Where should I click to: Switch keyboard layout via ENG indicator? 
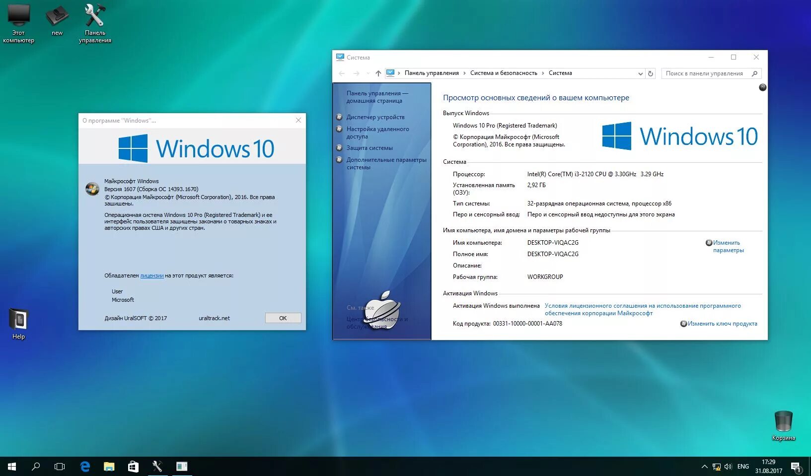pos(742,467)
